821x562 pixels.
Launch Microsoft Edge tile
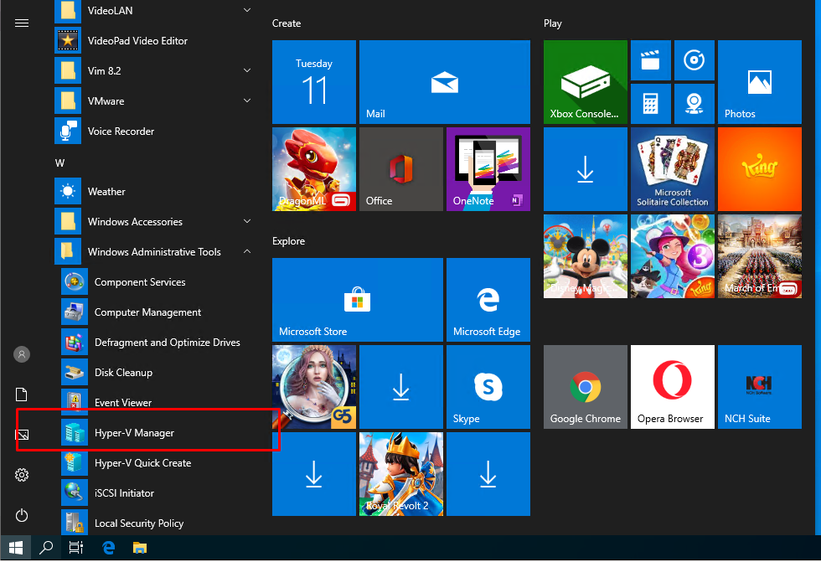pos(488,300)
